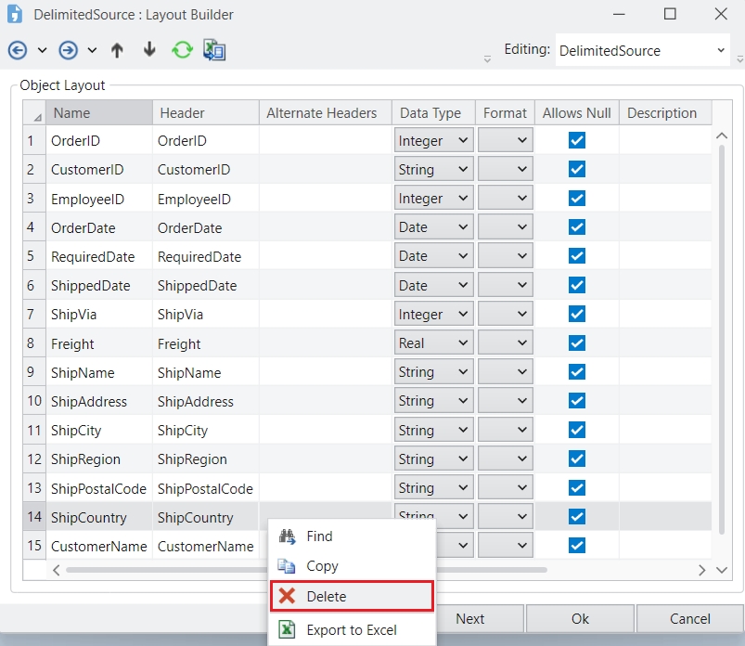The height and width of the screenshot is (646, 745).
Task: Click the Ok button
Action: [x=580, y=618]
